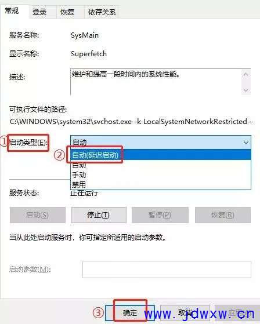Click description scrollbar down arrow
The image size is (260, 324).
(x=245, y=90)
